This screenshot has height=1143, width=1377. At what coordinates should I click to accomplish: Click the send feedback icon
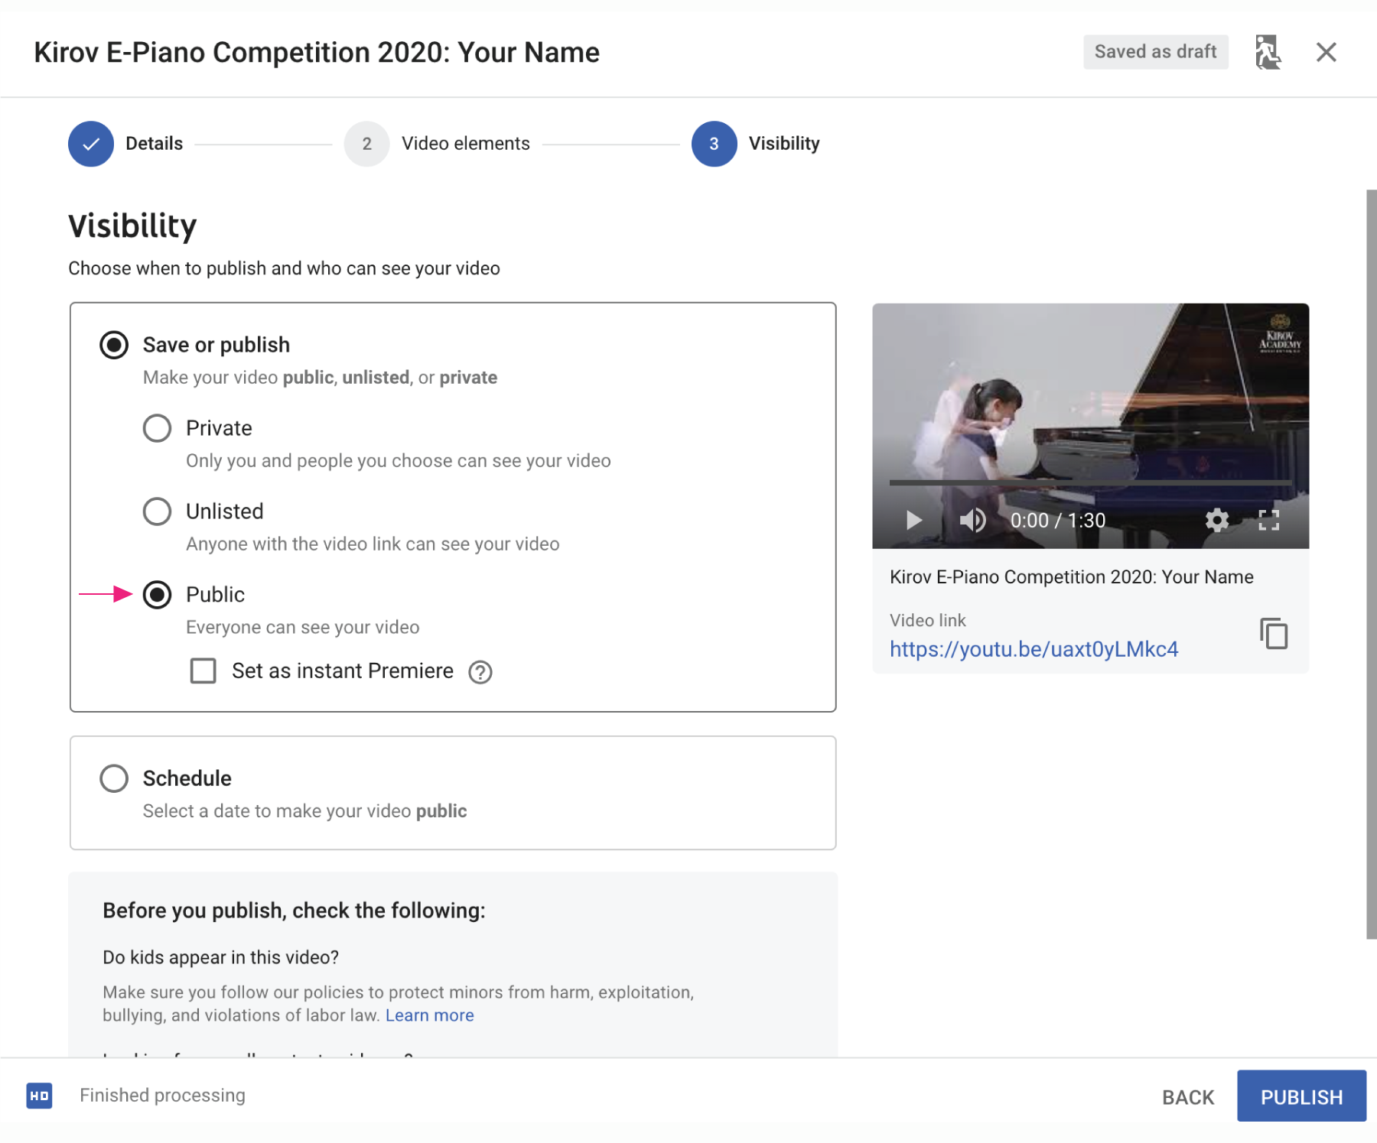1268,52
